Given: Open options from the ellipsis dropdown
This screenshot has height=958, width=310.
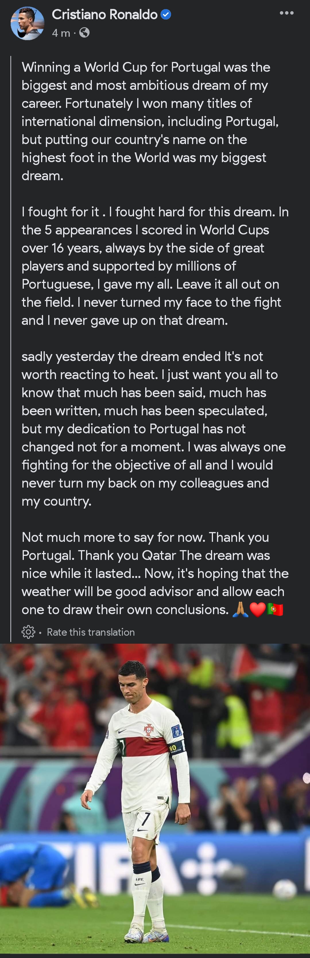Looking at the screenshot, I should coord(287,12).
